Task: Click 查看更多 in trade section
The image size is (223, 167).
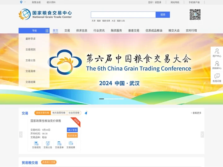Action: pos(196,113)
